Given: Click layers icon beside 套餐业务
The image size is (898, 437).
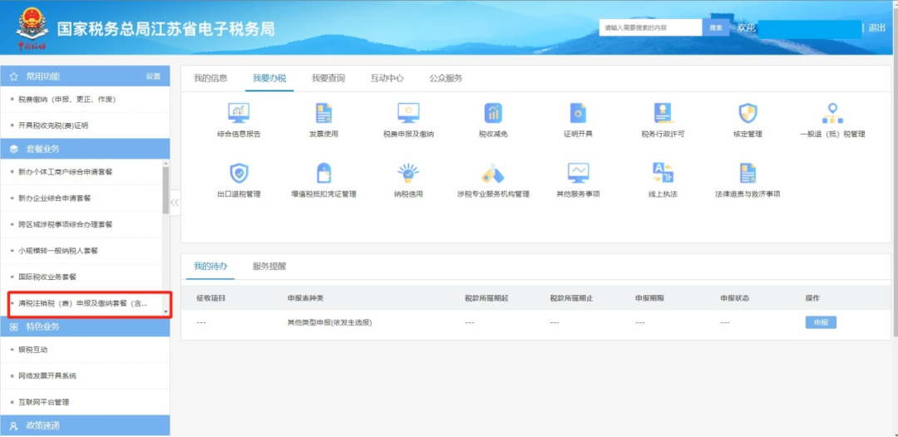Looking at the screenshot, I should [14, 149].
